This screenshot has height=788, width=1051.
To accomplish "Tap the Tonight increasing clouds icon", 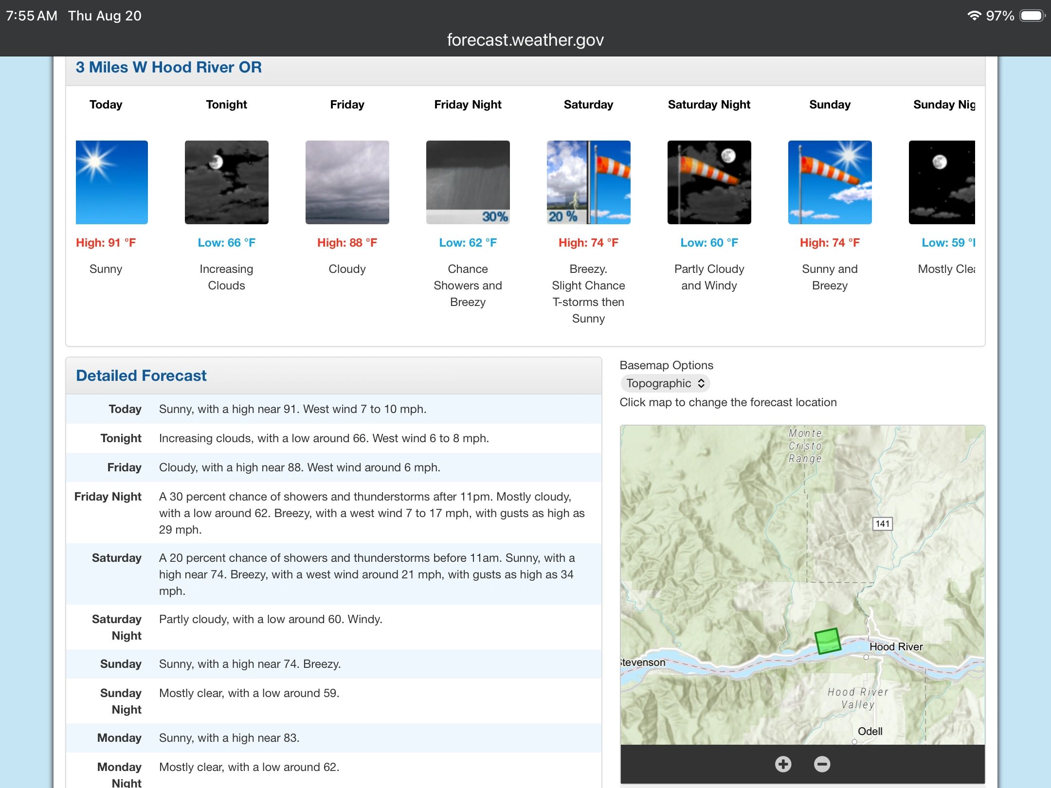I will click(227, 182).
